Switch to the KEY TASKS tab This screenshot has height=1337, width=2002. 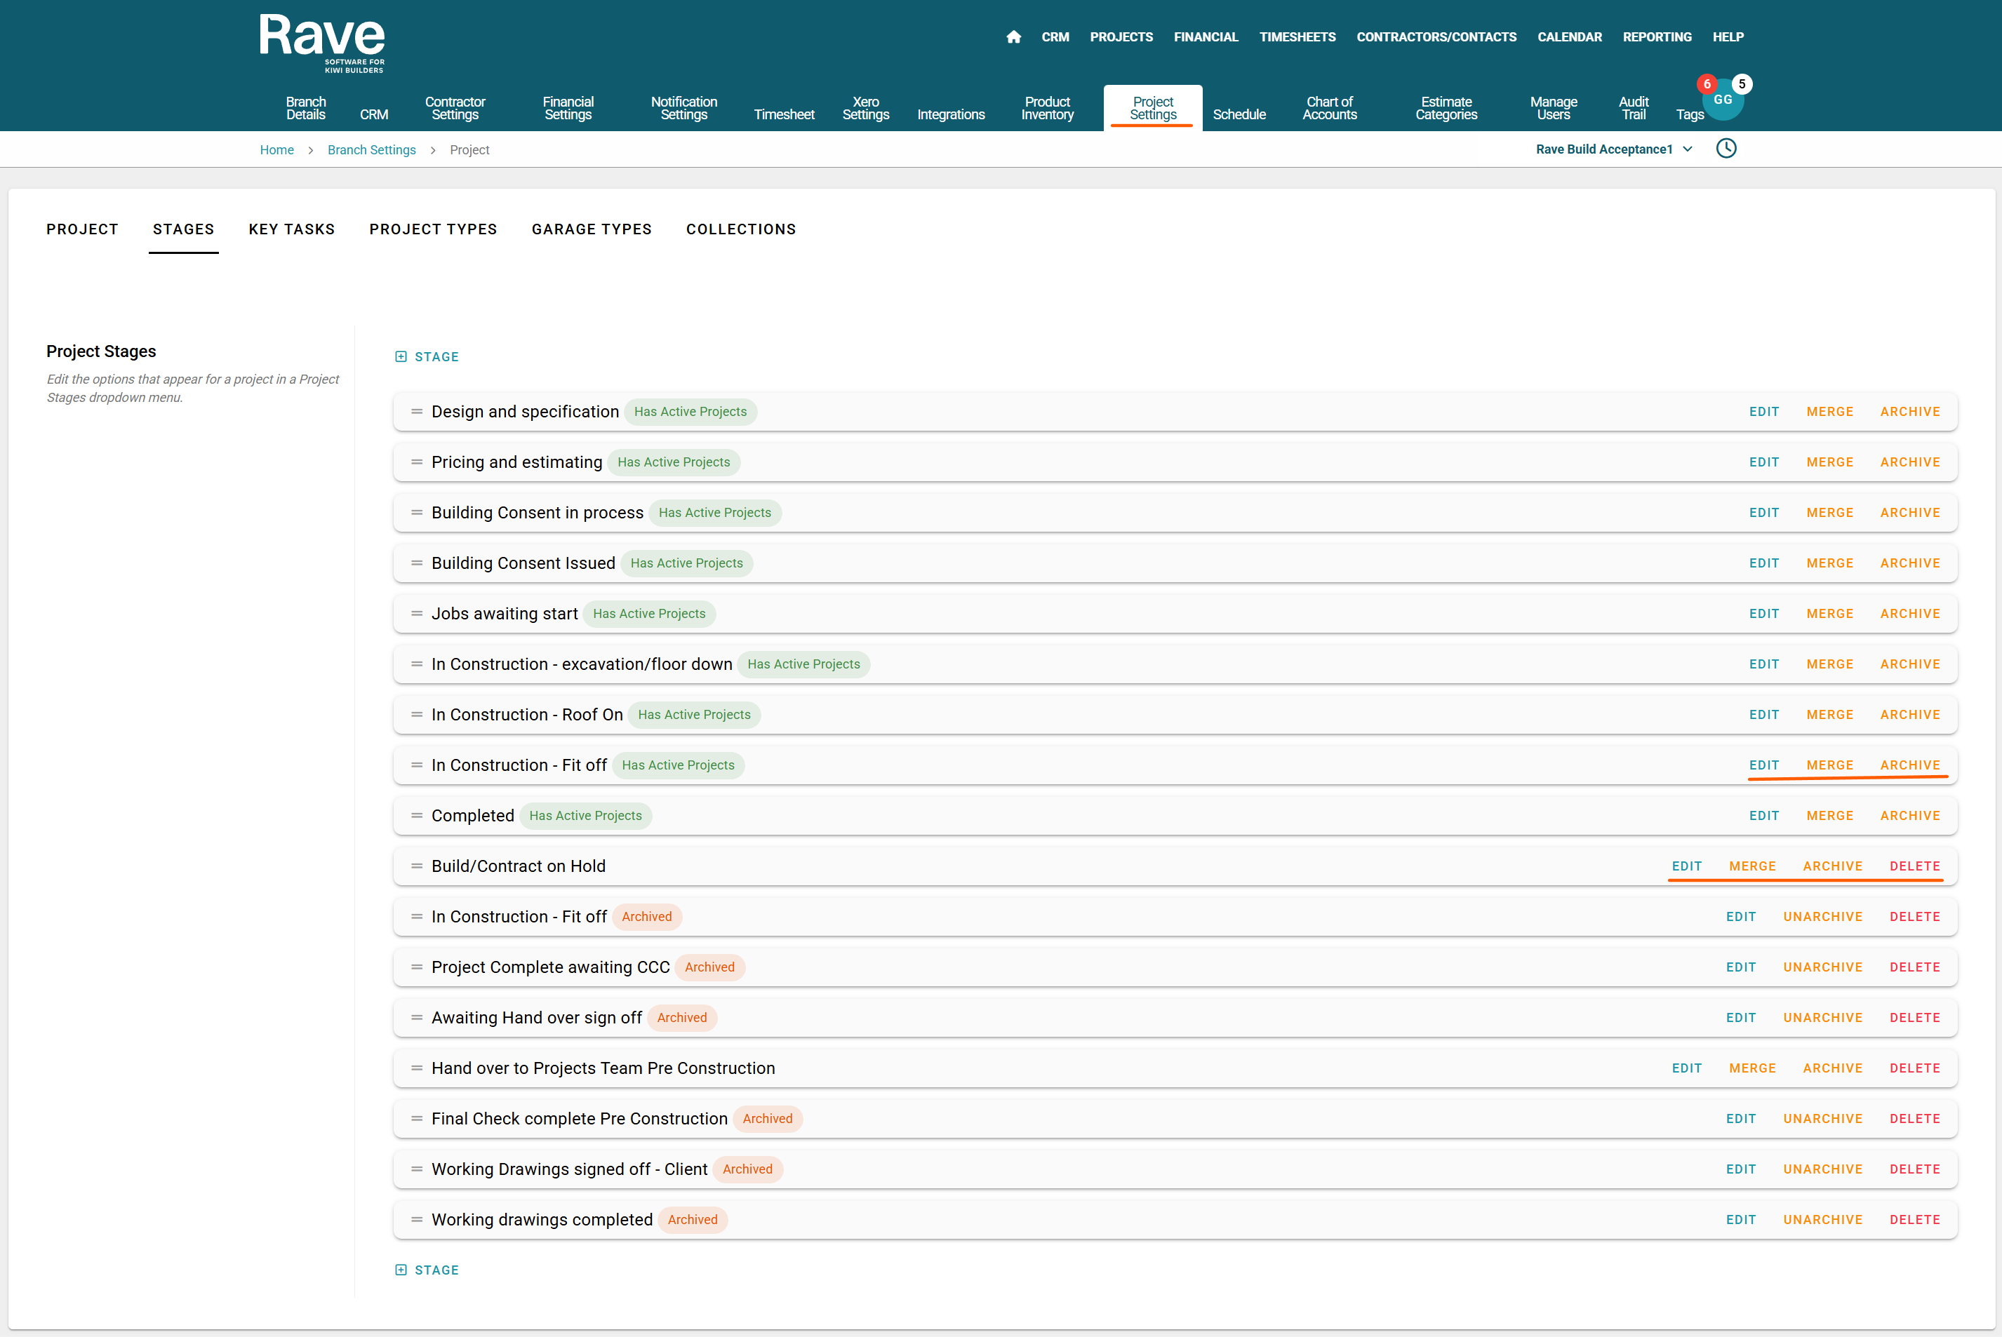click(292, 229)
